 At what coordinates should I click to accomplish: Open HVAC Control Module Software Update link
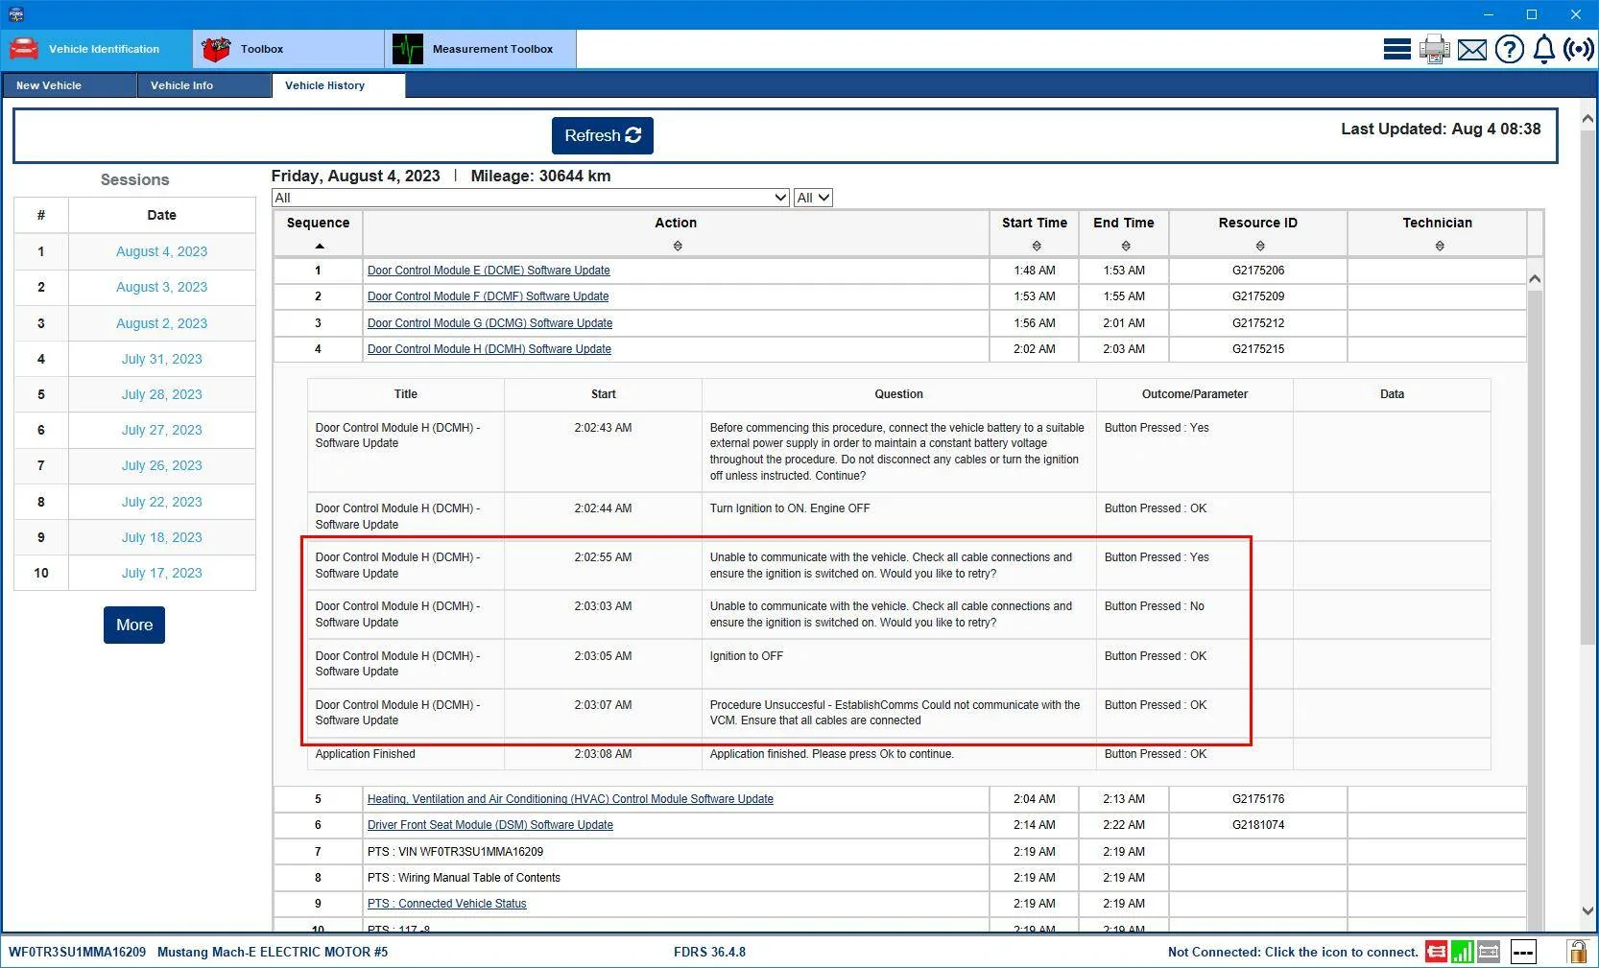(570, 799)
